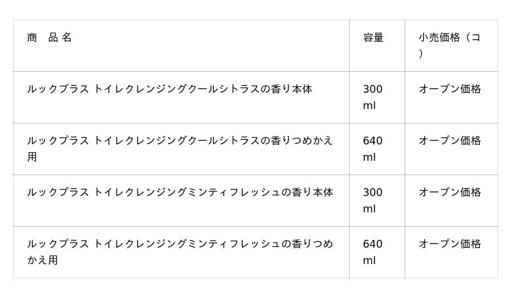Click オープン価格 in クールシトラスつめかえ用 row
The width and height of the screenshot is (523, 298).
coord(450,141)
